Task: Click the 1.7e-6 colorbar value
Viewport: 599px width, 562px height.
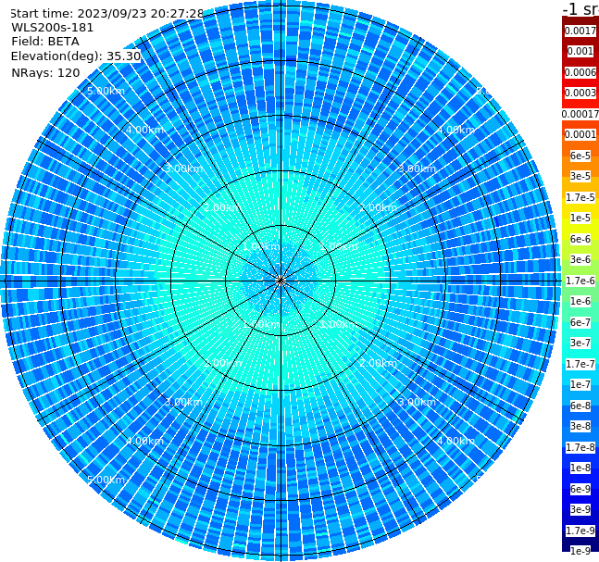Action: [x=580, y=281]
